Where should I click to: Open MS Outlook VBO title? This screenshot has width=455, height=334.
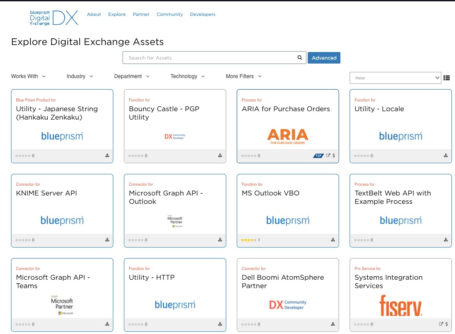point(270,193)
